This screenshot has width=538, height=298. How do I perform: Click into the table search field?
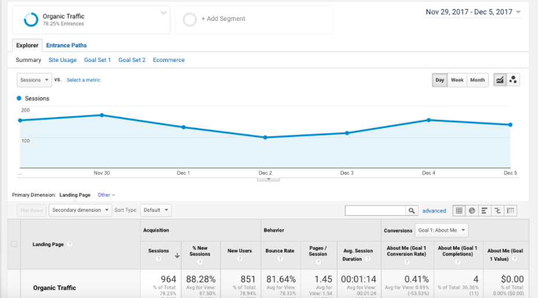pos(375,211)
